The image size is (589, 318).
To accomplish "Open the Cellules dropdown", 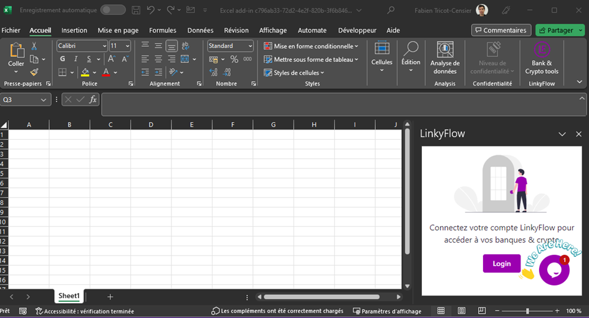I will point(381,57).
